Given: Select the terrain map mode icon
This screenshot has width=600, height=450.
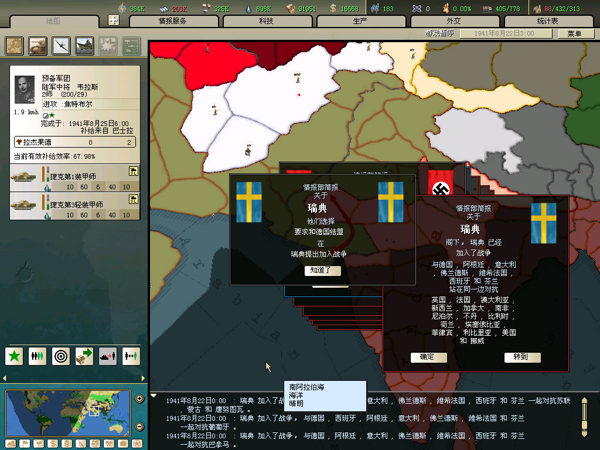Looking at the screenshot, I should point(11,444).
